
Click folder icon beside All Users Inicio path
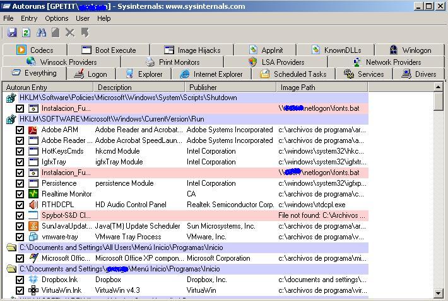point(11,247)
